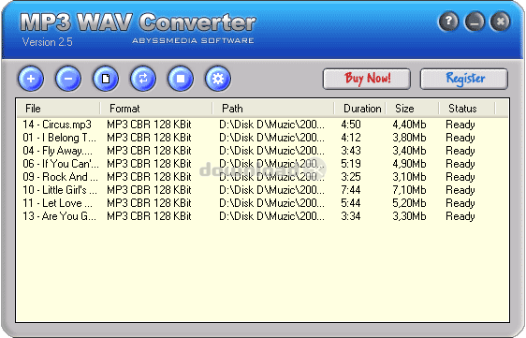Stop conversion with the square icon

181,79
